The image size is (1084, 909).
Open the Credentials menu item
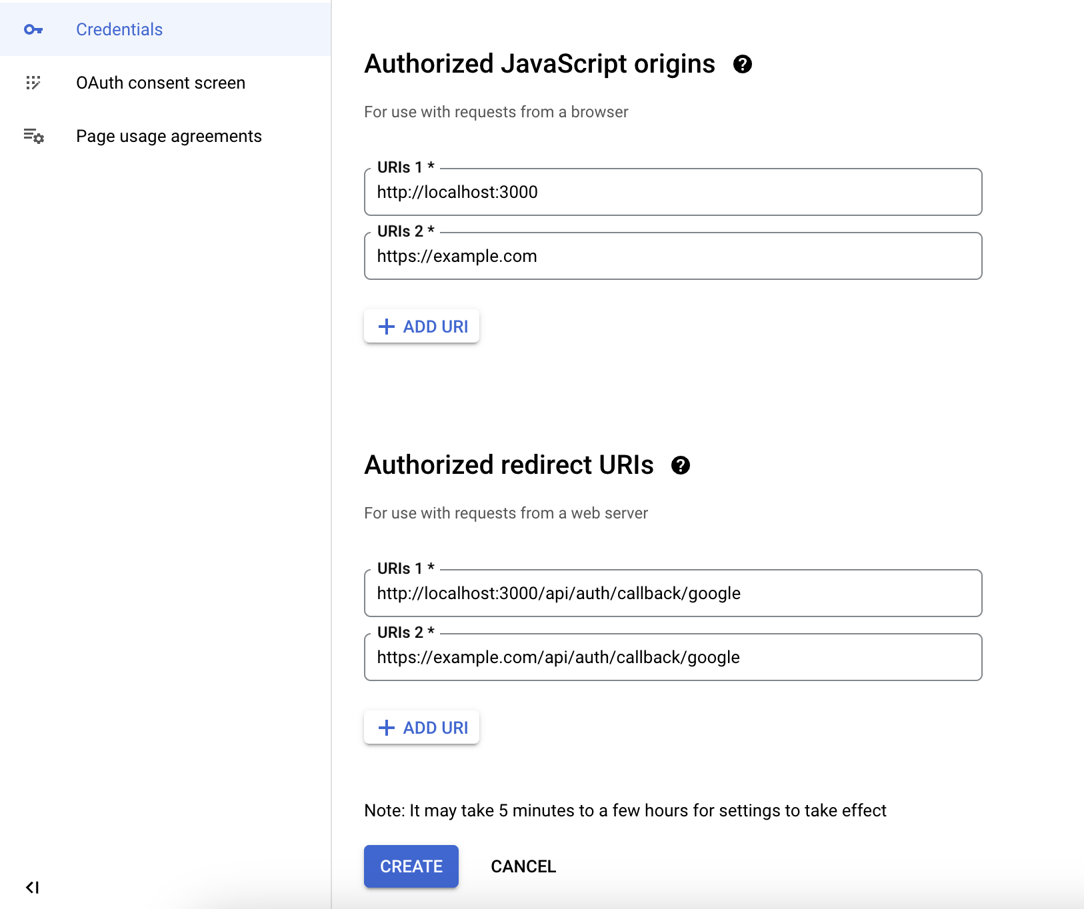point(165,29)
